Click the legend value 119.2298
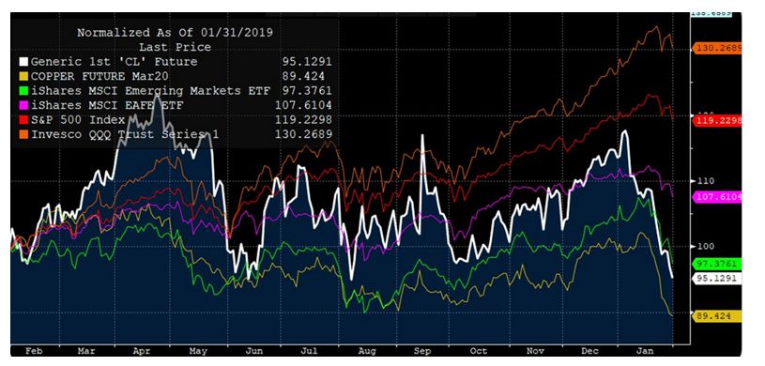This screenshot has height=366, width=765. tap(303, 119)
